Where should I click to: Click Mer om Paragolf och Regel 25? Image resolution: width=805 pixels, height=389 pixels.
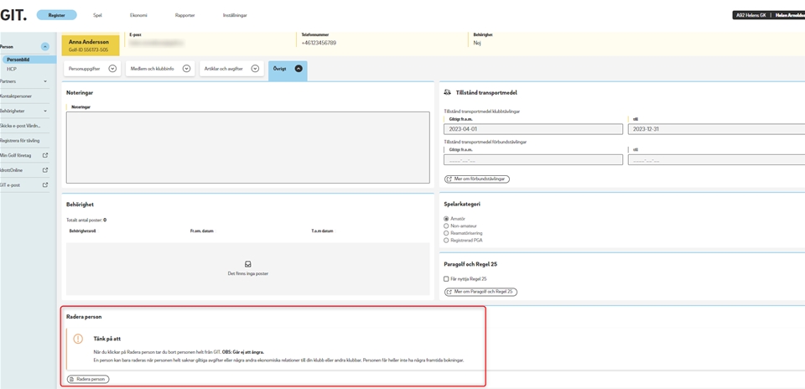(480, 292)
